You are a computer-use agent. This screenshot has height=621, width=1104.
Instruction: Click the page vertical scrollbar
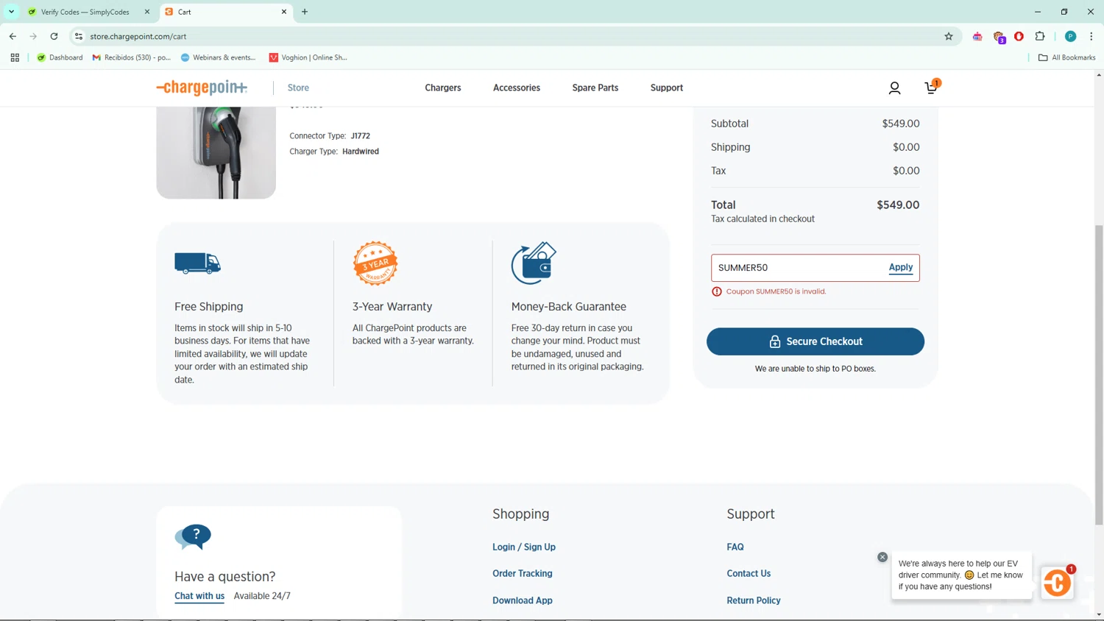(1099, 375)
